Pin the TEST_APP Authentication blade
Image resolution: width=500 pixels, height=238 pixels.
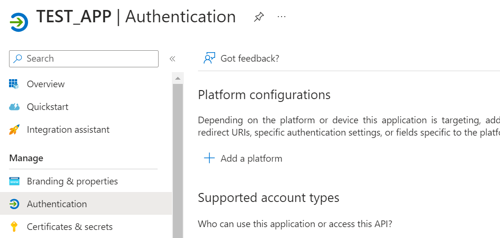click(259, 17)
